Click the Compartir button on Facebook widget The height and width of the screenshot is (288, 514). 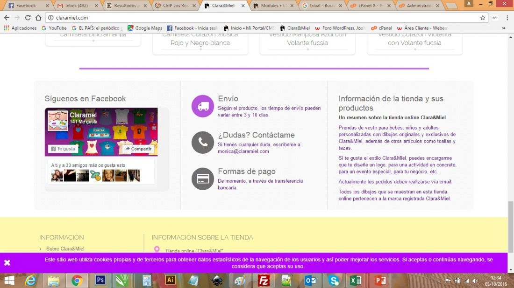pyautogui.click(x=138, y=149)
